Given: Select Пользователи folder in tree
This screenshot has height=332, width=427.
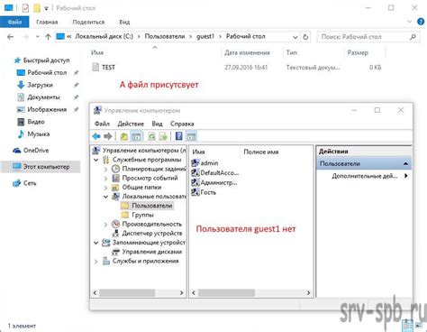Looking at the screenshot, I should click(147, 206).
